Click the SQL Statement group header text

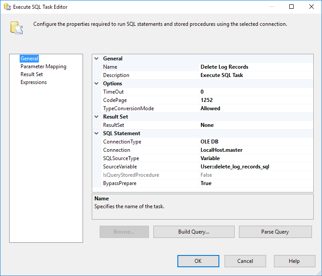tap(121, 133)
